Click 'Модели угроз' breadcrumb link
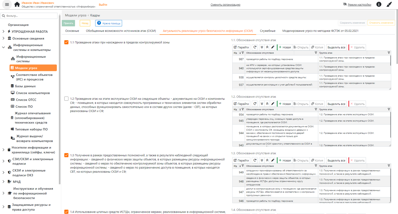This screenshot has height=214, width=398. (76, 15)
